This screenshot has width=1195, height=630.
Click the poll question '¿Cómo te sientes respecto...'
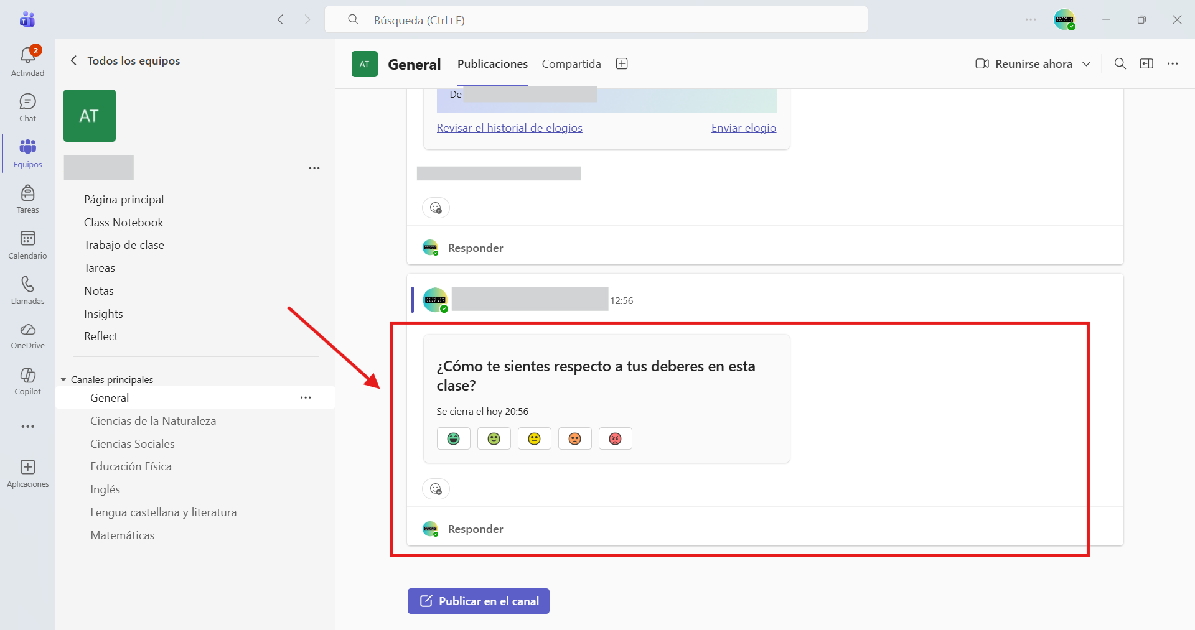click(596, 376)
